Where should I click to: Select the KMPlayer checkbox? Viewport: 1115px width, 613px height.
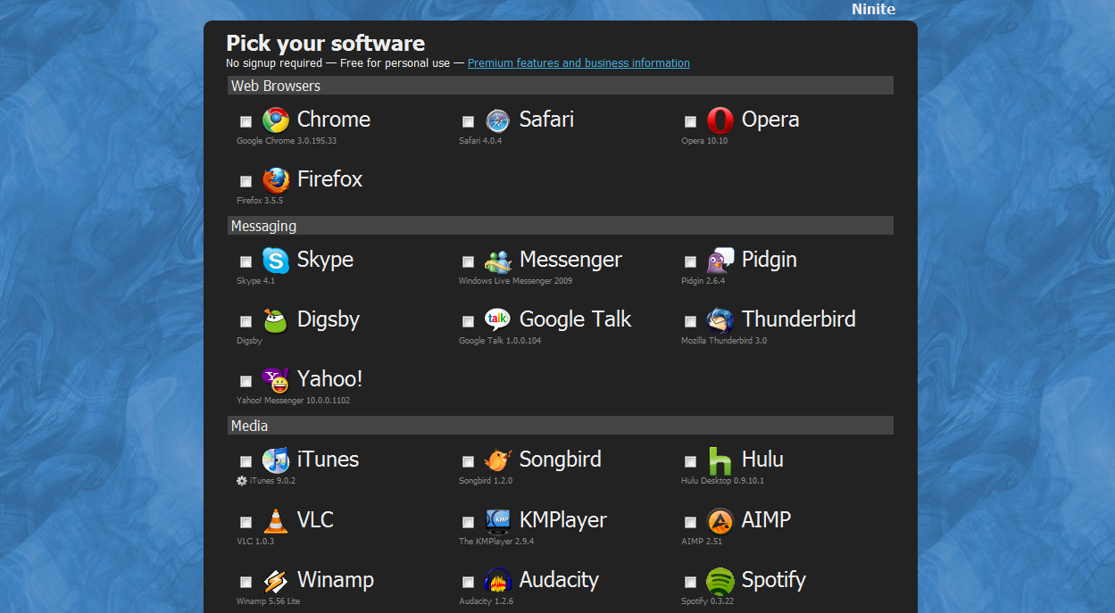point(468,522)
